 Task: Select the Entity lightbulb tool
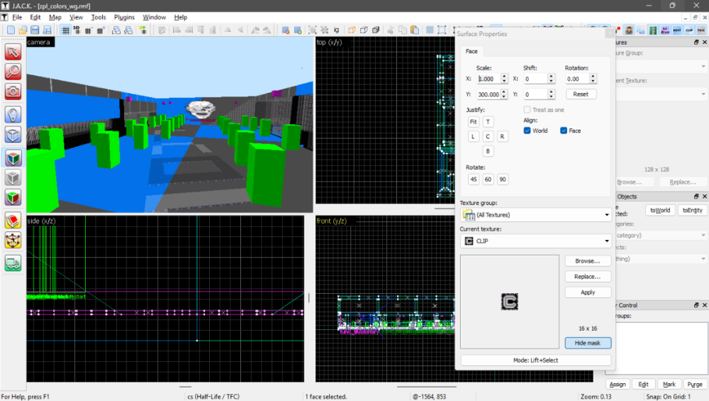tap(13, 115)
